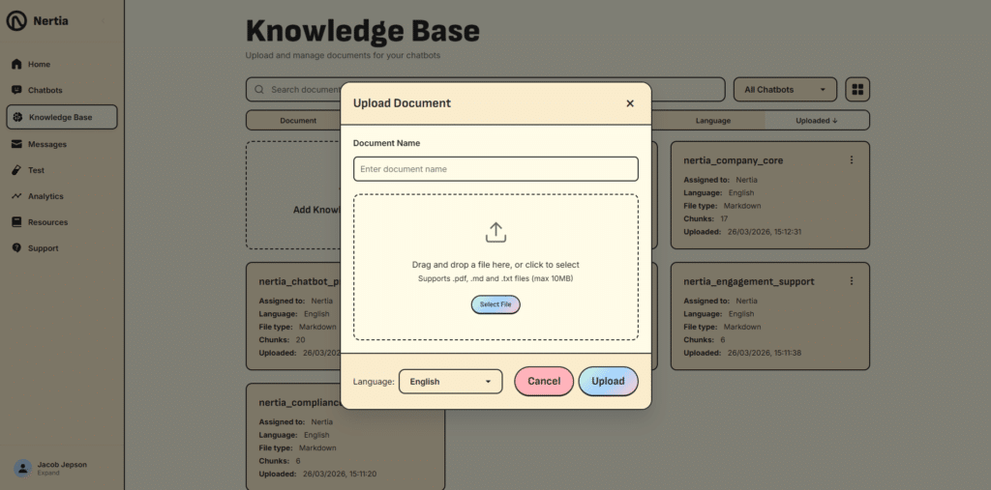Click the Knowledge Base page heading
Screen dimensions: 991x490
pyautogui.click(x=362, y=31)
